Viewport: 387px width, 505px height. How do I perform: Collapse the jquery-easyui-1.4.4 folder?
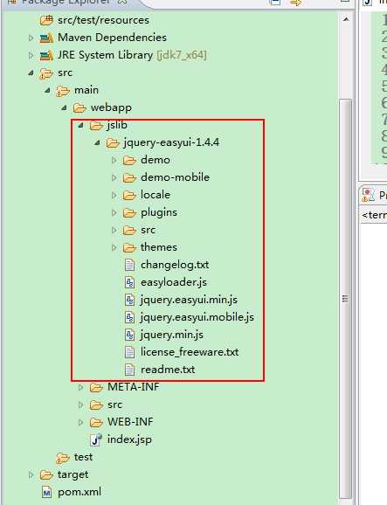coord(98,142)
